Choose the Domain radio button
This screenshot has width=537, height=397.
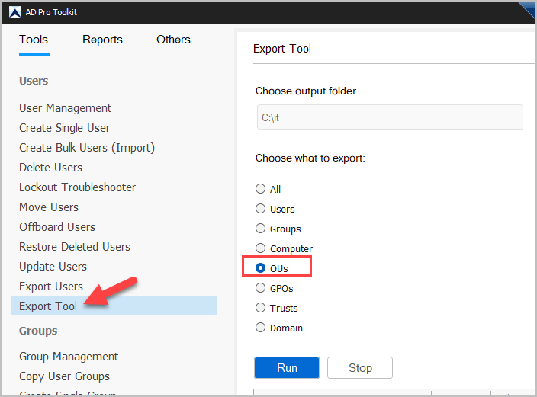click(x=261, y=328)
